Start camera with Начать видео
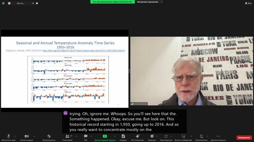254x142 pixels. pos(27,137)
